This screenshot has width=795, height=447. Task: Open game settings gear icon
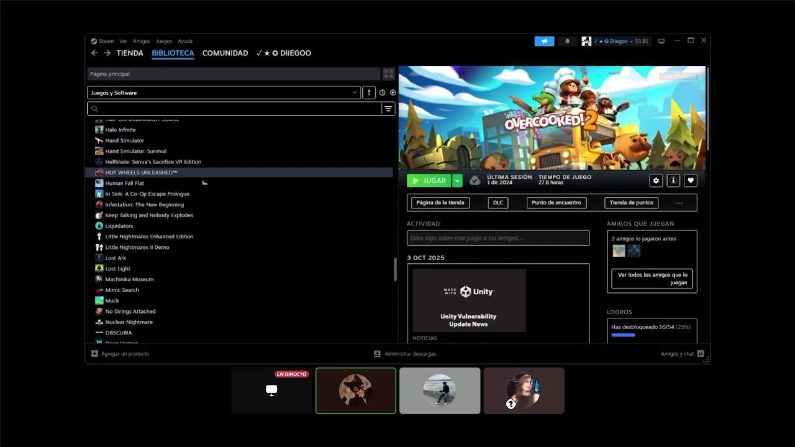tap(656, 181)
